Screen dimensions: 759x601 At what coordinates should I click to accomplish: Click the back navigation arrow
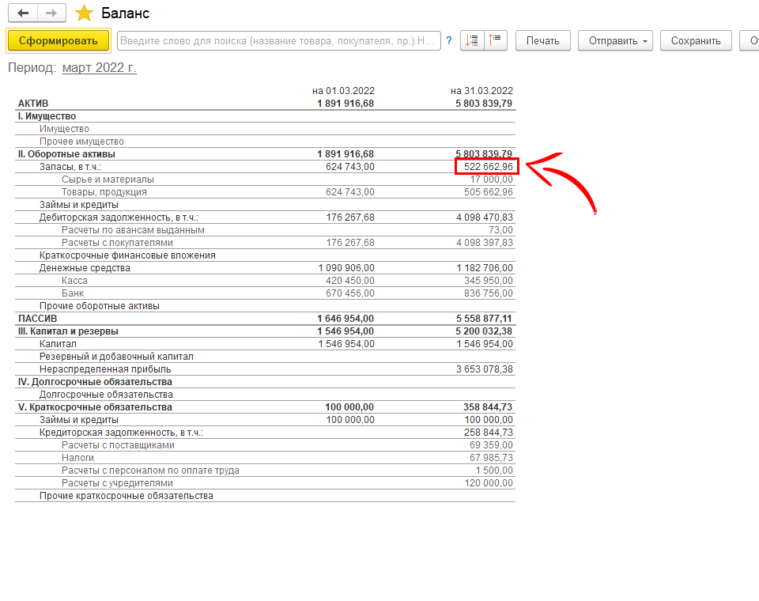(x=22, y=13)
